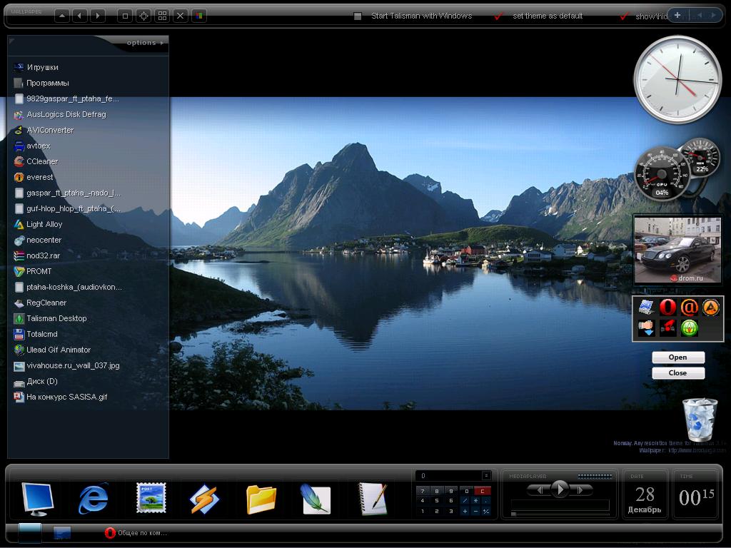
Task: Launch the My Computer monitor icon
Action: 37,498
